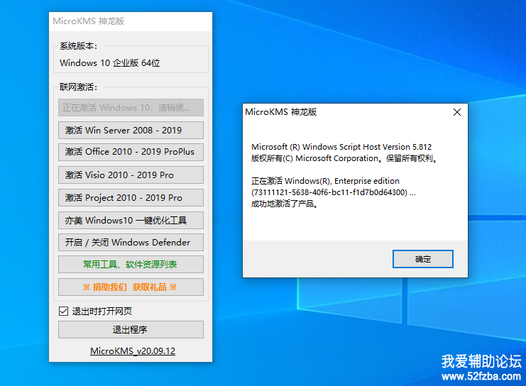Screen dimensions: 526x386
Task: Open the MicroKMS_v20.09.12 link
Action: point(133,351)
